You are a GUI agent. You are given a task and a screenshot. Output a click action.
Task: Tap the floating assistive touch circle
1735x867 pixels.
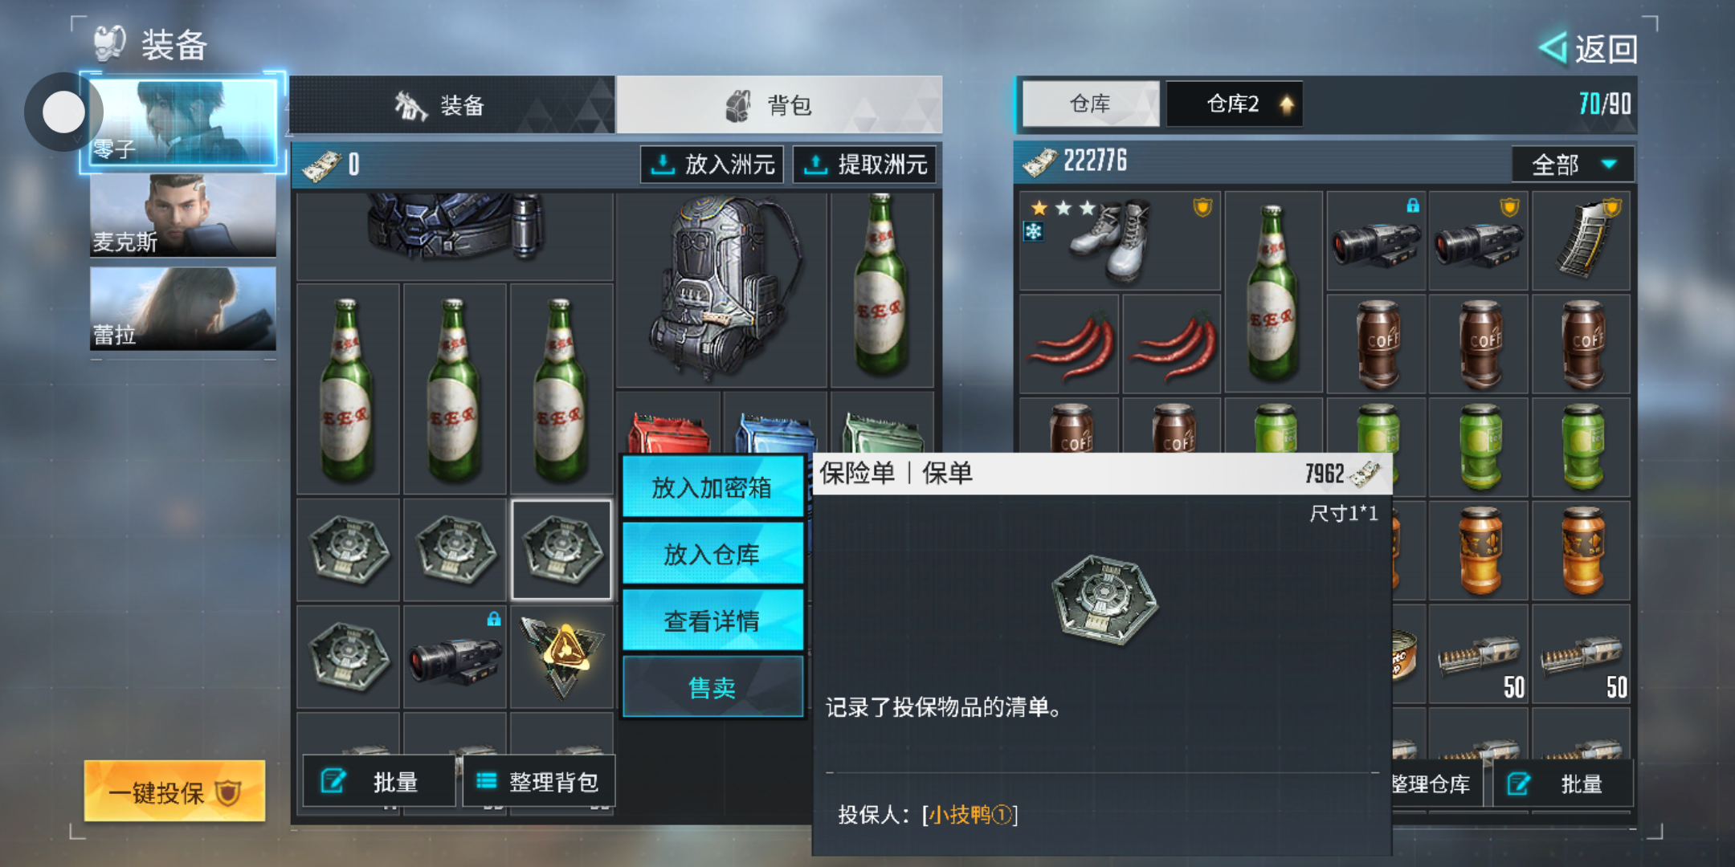coord(63,112)
